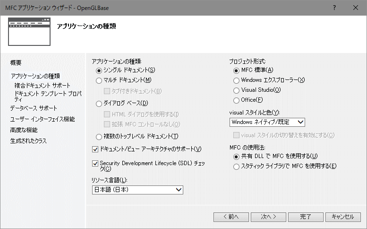Open アプリケーションの種類 page in sidebar
367x229 pixels.
point(35,76)
